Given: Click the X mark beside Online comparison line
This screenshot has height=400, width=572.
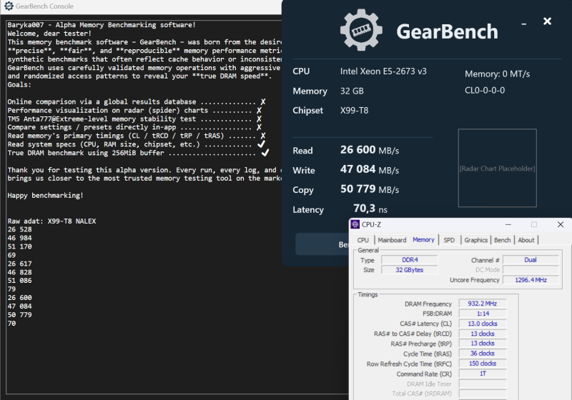Looking at the screenshot, I should click(263, 101).
